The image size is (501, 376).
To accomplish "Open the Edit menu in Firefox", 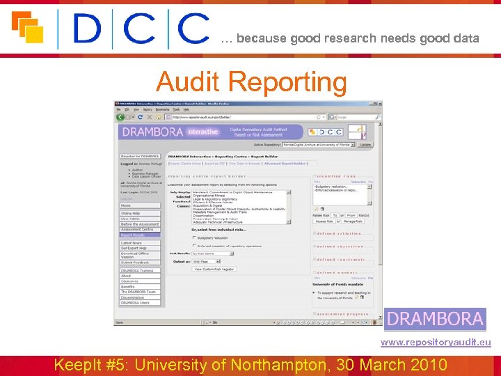I will click(127, 109).
